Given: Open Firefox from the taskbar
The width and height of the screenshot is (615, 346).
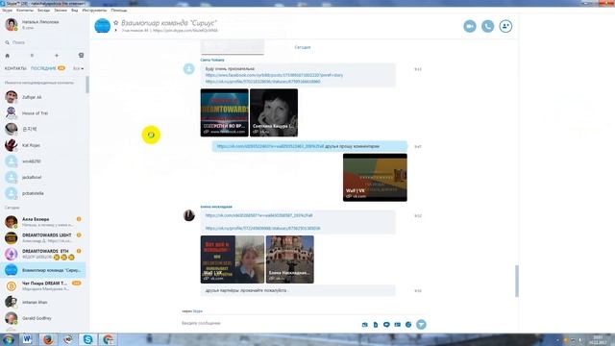Looking at the screenshot, I should tap(48, 339).
